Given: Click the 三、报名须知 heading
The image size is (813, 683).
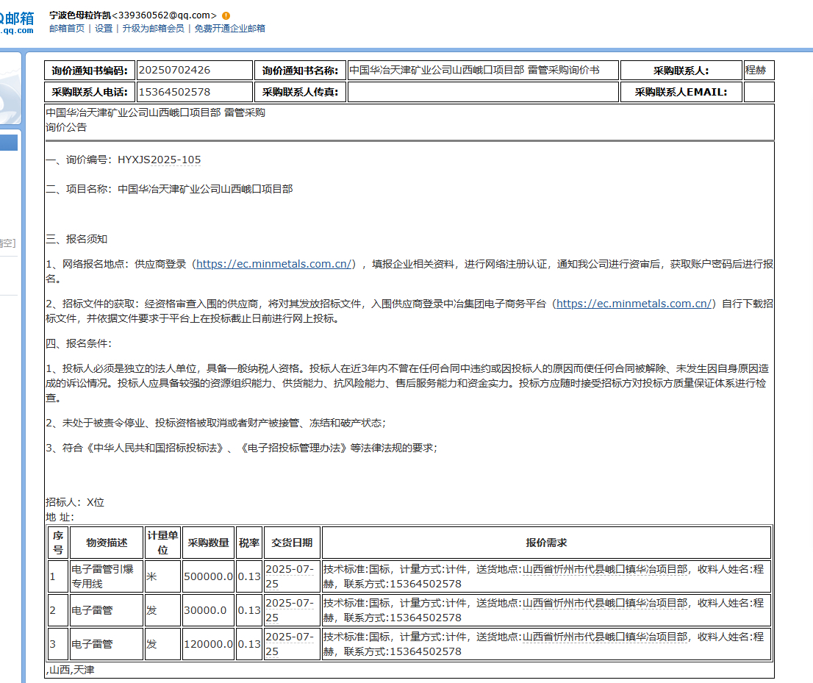Looking at the screenshot, I should 76,239.
